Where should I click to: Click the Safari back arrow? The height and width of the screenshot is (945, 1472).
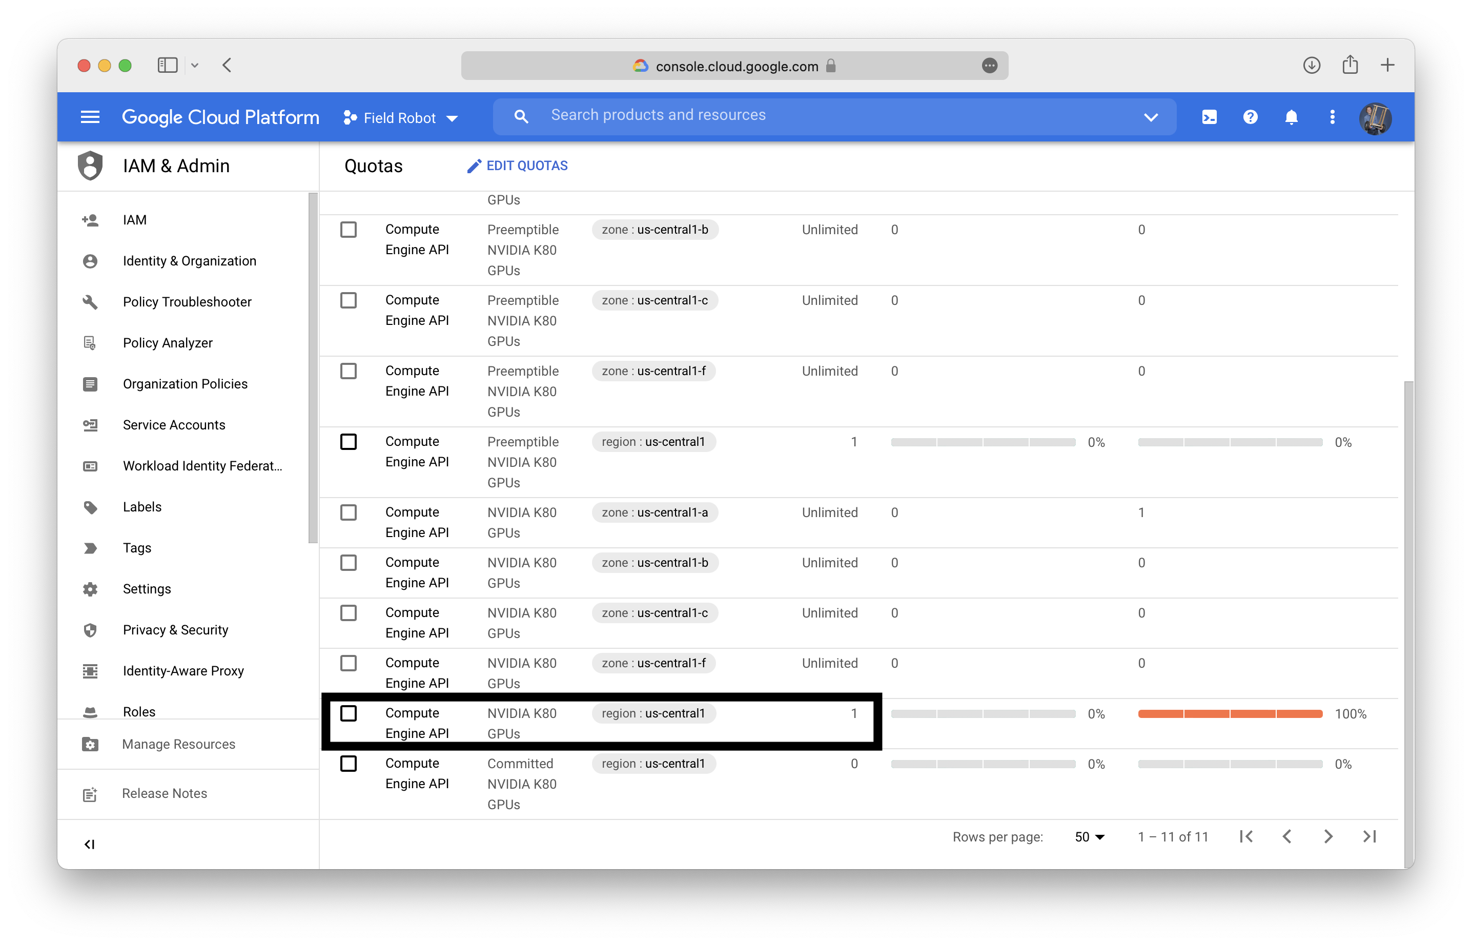tap(227, 65)
